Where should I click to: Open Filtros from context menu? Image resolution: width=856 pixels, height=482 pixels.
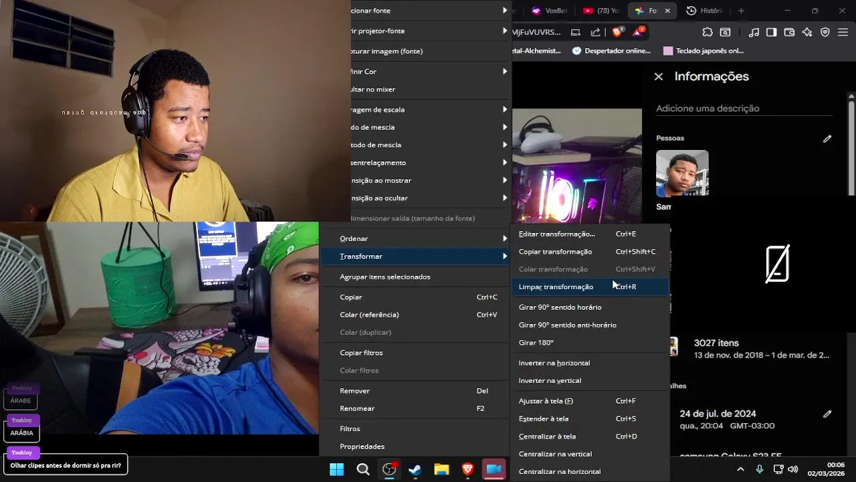pos(414,428)
